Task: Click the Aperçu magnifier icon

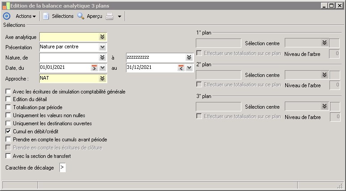Action: click(x=80, y=16)
